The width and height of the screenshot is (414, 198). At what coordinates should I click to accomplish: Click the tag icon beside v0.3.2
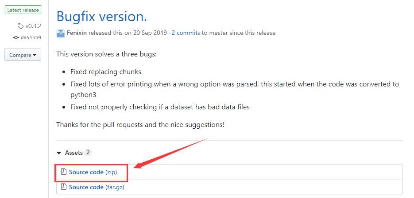(20, 26)
